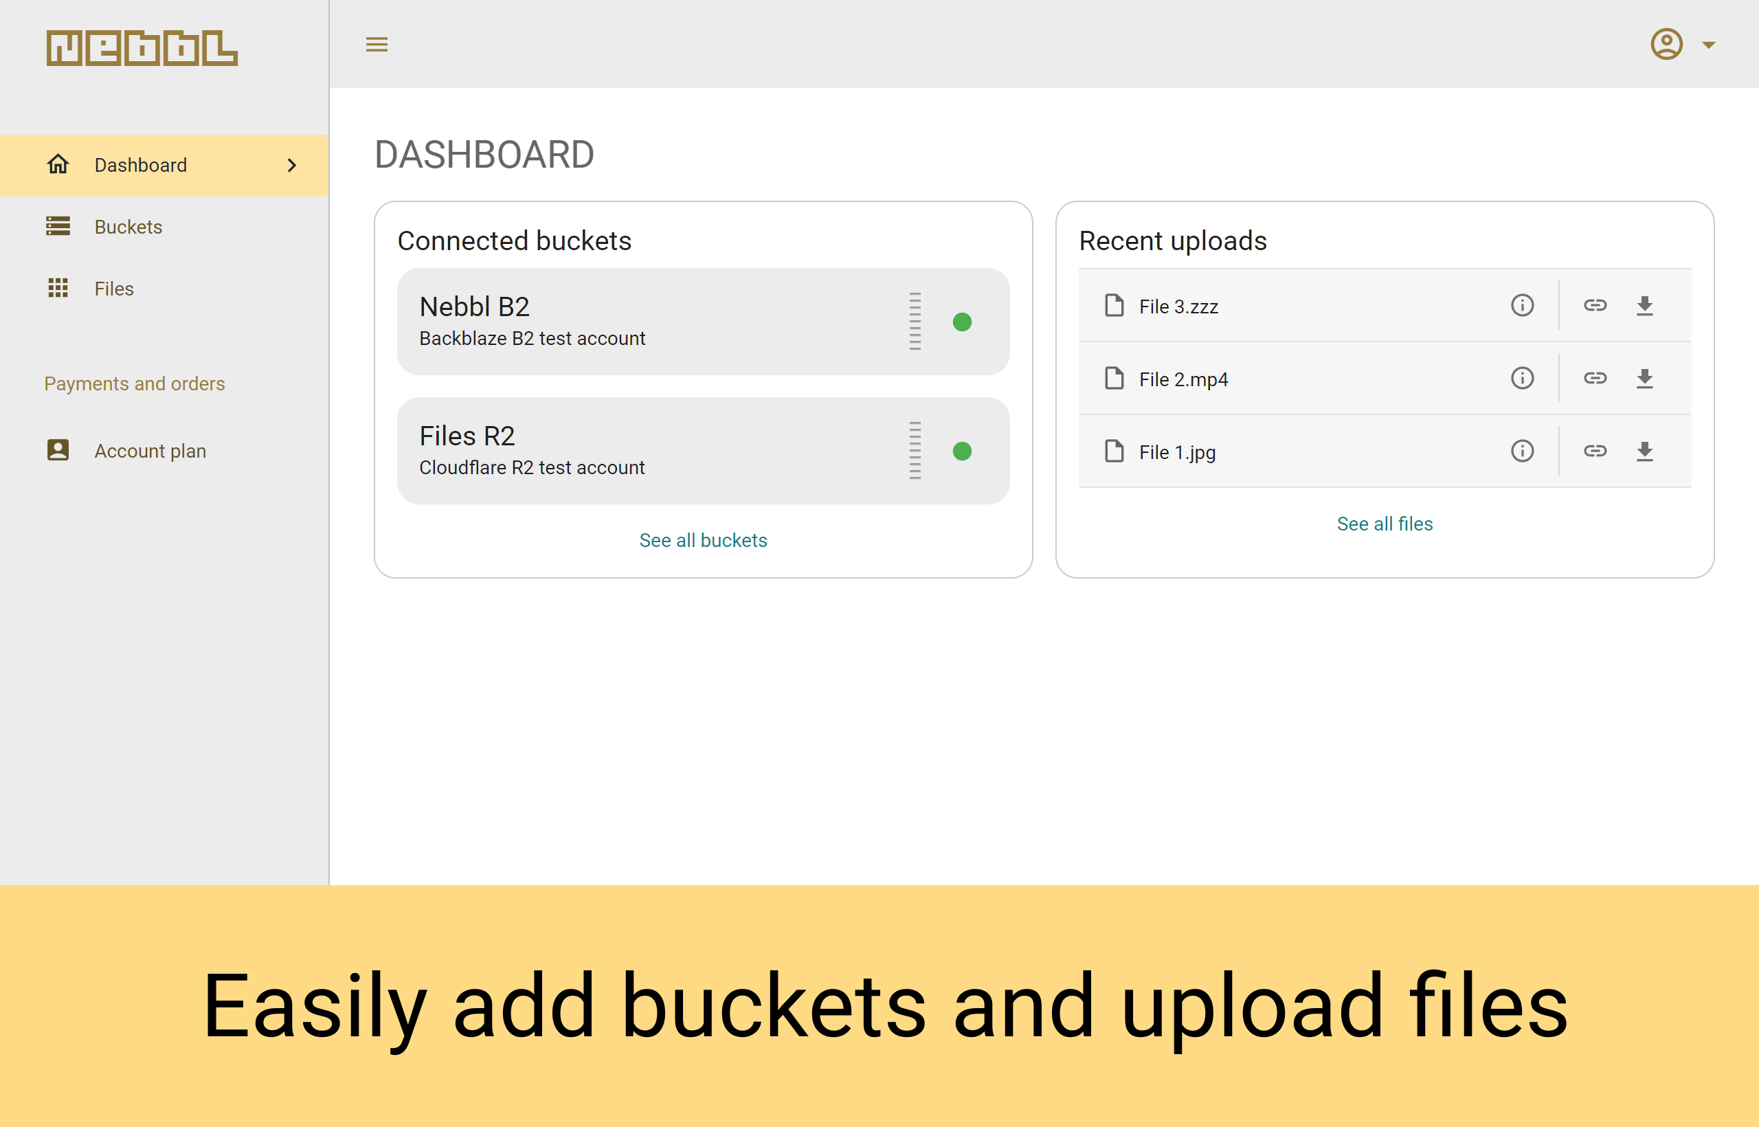Toggle the hamburger sidebar menu
1759x1127 pixels.
[x=377, y=45]
